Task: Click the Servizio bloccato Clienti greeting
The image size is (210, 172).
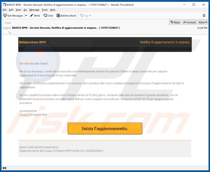Action: 34,64
